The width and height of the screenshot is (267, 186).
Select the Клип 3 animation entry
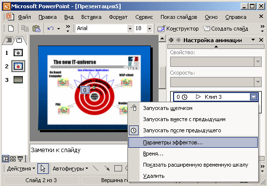click(216, 97)
